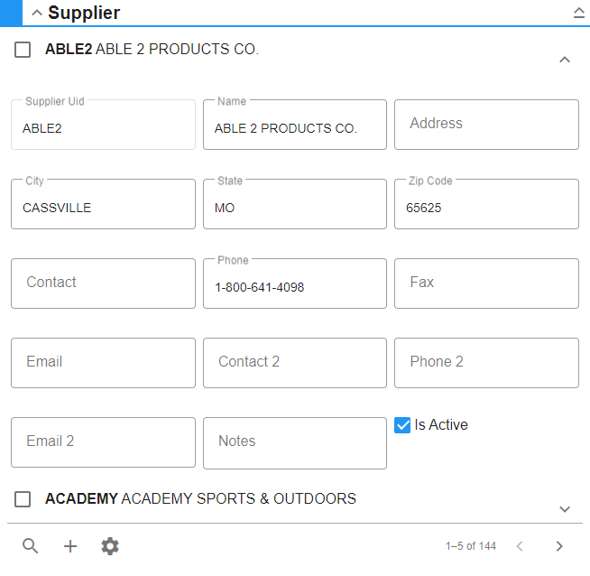The height and width of the screenshot is (576, 590).
Task: Focus the Address input field
Action: coord(486,125)
